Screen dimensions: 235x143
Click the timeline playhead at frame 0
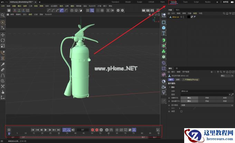9,133
